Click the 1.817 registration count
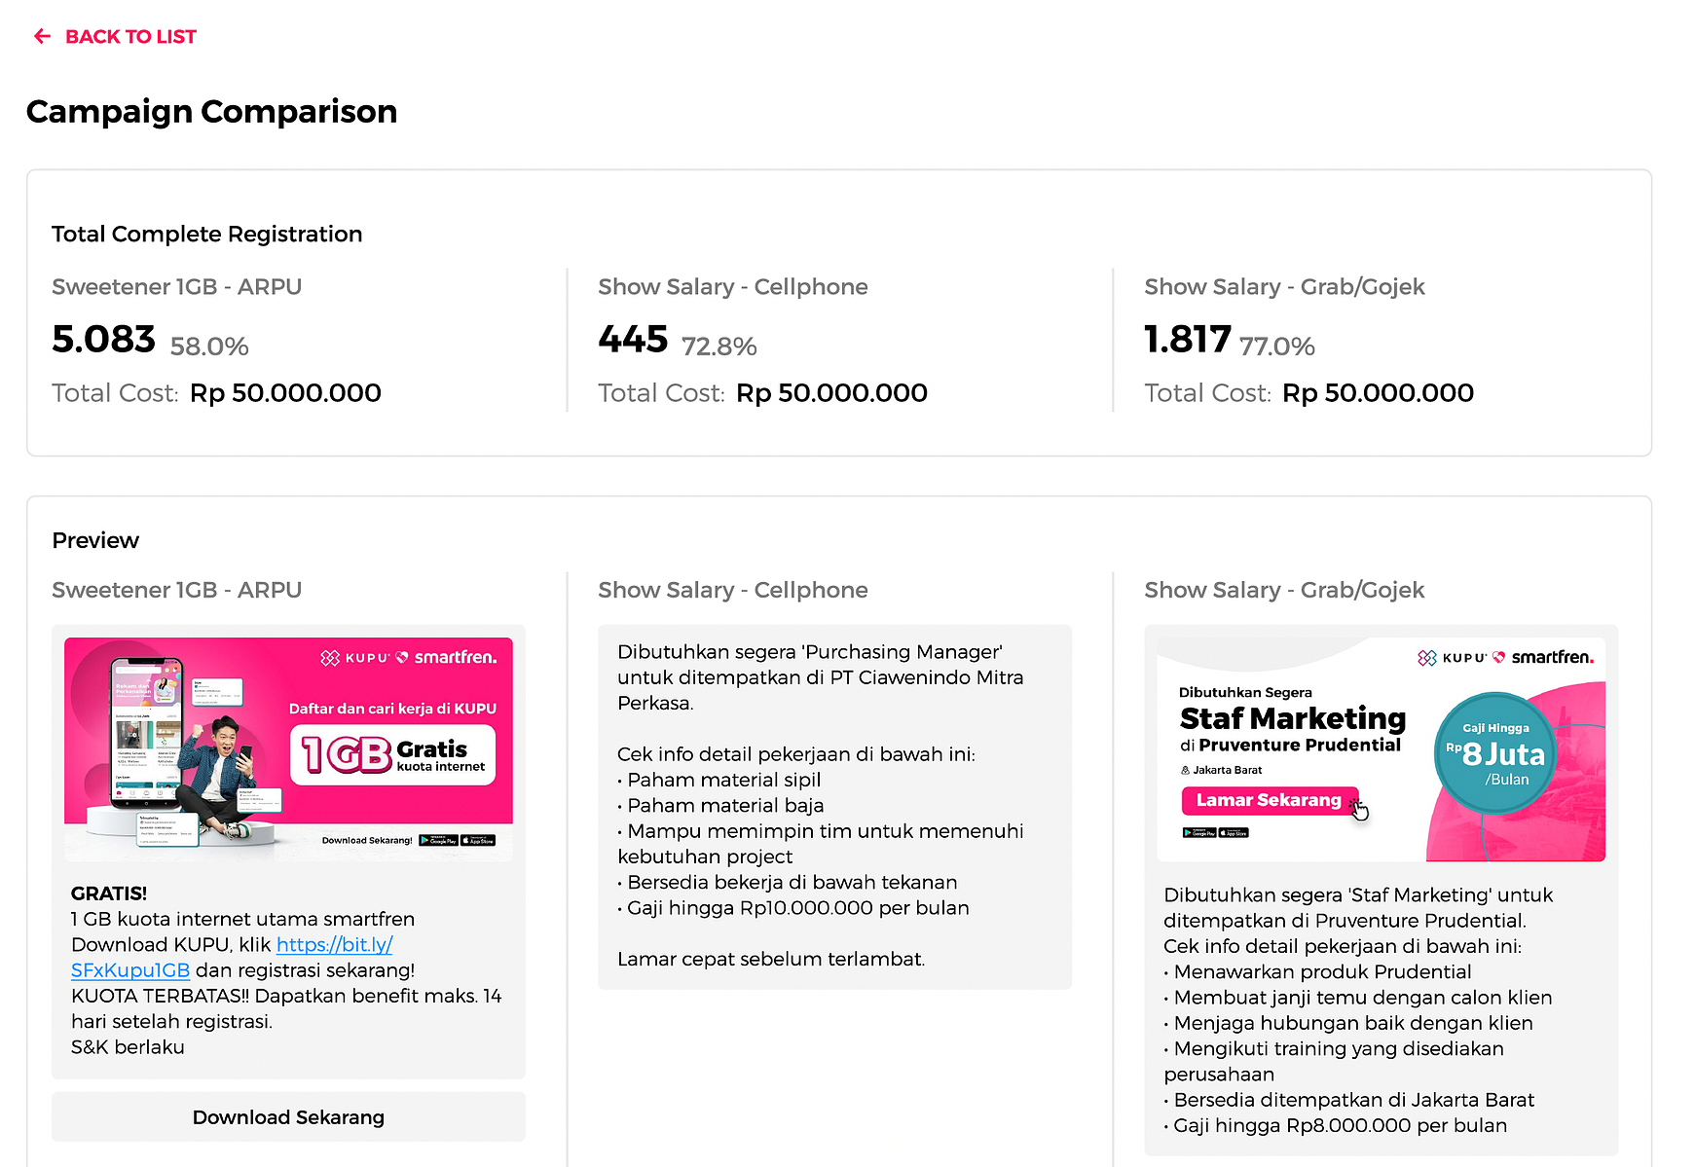1695x1167 pixels. 1188,340
